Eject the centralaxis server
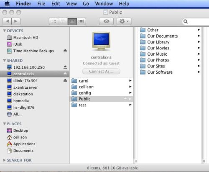209x172 pixels. point(65,74)
